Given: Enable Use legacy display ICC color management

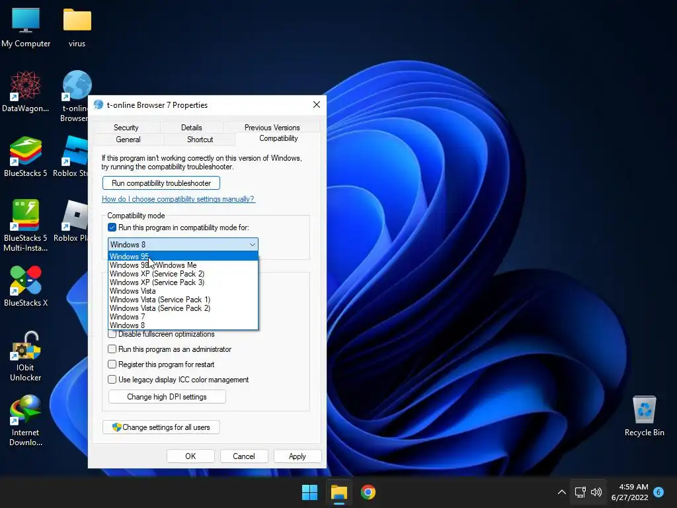Looking at the screenshot, I should tap(112, 379).
